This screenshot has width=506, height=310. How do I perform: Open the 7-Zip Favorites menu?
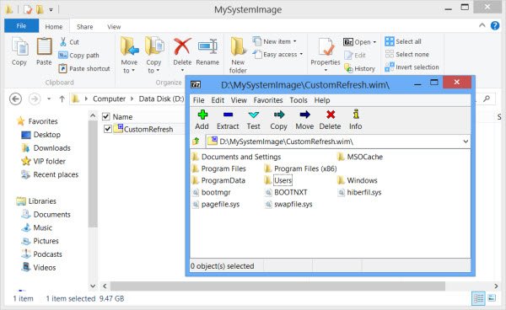268,100
